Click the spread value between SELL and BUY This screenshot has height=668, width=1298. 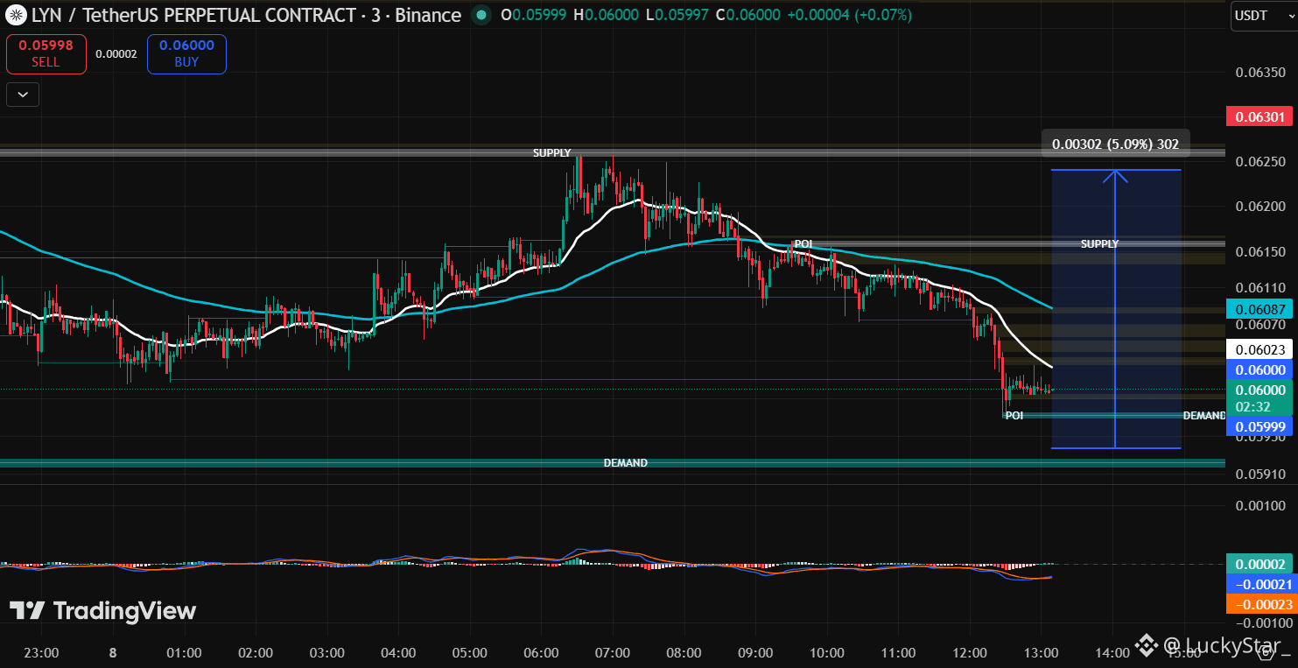(116, 54)
